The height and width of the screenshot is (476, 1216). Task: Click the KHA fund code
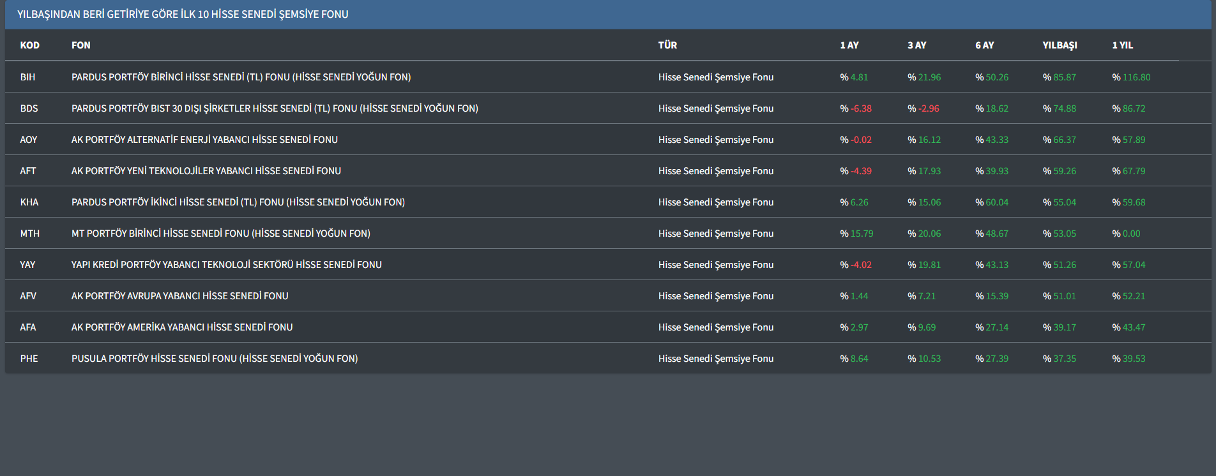pos(29,202)
